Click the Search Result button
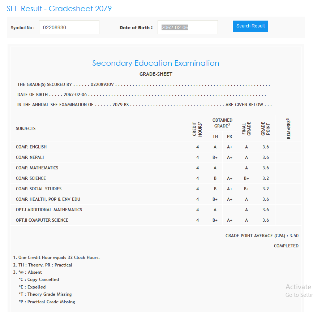The width and height of the screenshot is (313, 312). [250, 26]
